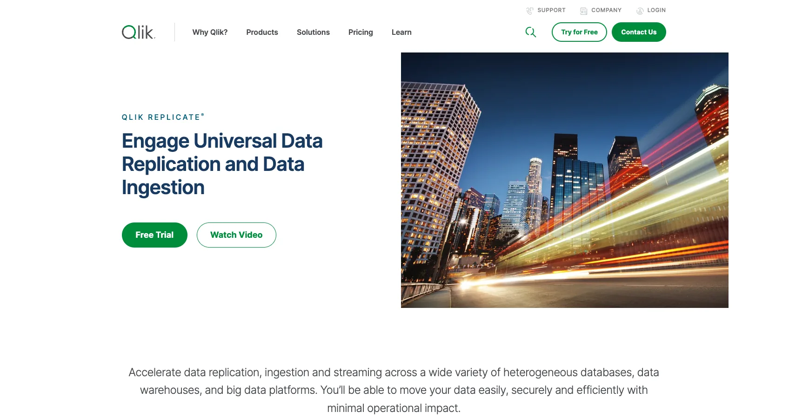The height and width of the screenshot is (418, 789).
Task: Open the SUPPORT link
Action: (x=551, y=10)
